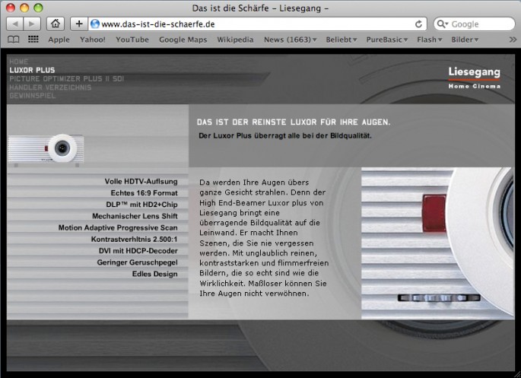Select feature DVI mit HDCP-Decoder
Screen dimensions: 521x378
coord(138,251)
